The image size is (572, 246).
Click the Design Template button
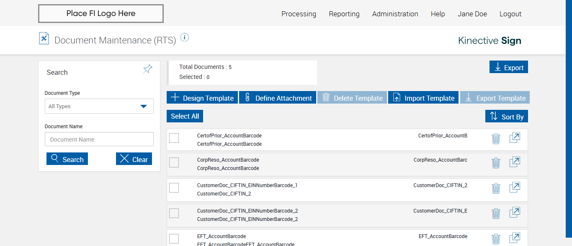coord(202,98)
